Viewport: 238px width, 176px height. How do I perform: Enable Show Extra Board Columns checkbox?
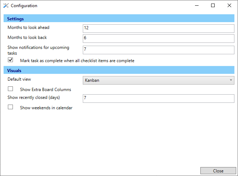pyautogui.click(x=10, y=89)
